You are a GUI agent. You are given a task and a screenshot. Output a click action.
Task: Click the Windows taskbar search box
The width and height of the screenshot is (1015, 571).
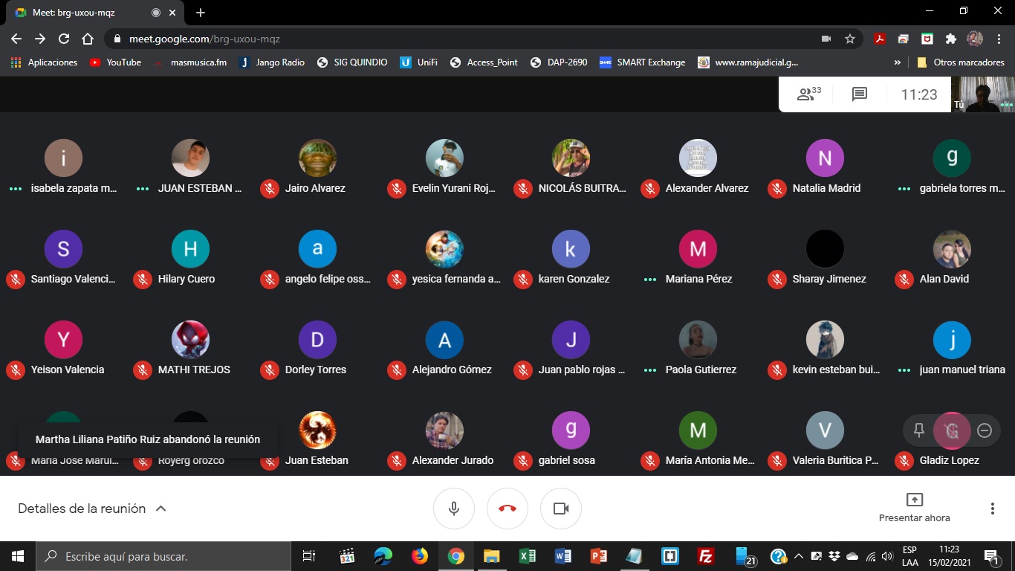[x=163, y=556]
